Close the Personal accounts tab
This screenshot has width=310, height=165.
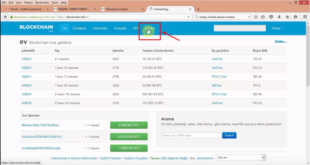(x=143, y=9)
